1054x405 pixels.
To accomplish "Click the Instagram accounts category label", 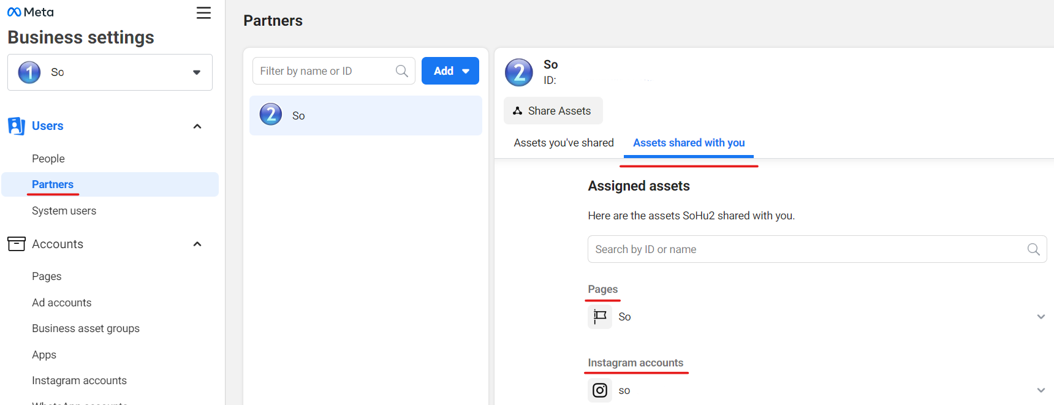I will (x=635, y=363).
